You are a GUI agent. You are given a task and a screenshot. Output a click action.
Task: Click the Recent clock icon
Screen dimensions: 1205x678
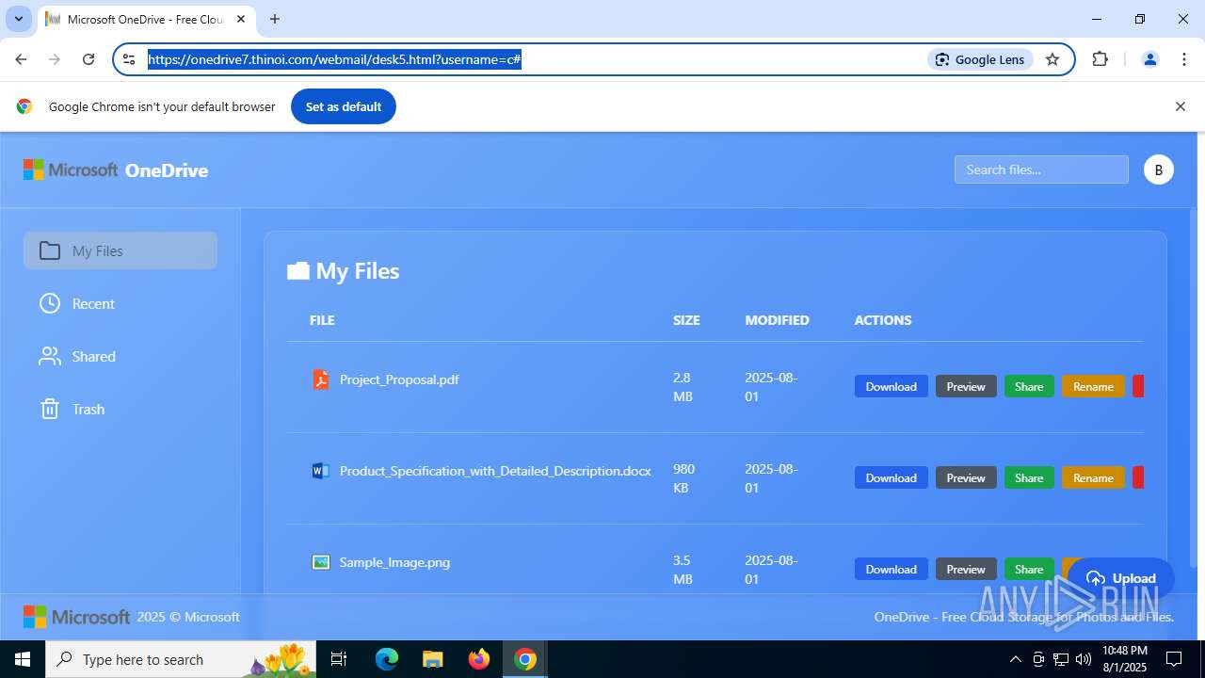coord(50,303)
